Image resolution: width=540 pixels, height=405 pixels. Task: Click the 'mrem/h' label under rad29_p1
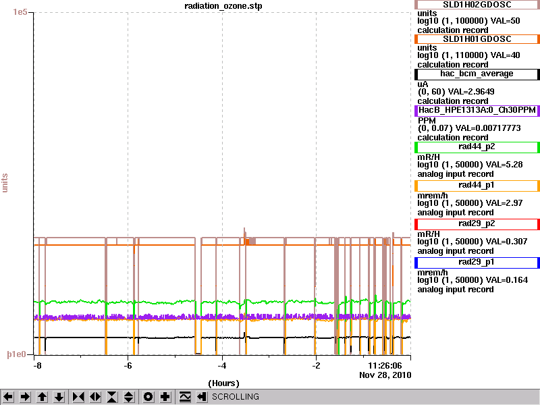433,273
